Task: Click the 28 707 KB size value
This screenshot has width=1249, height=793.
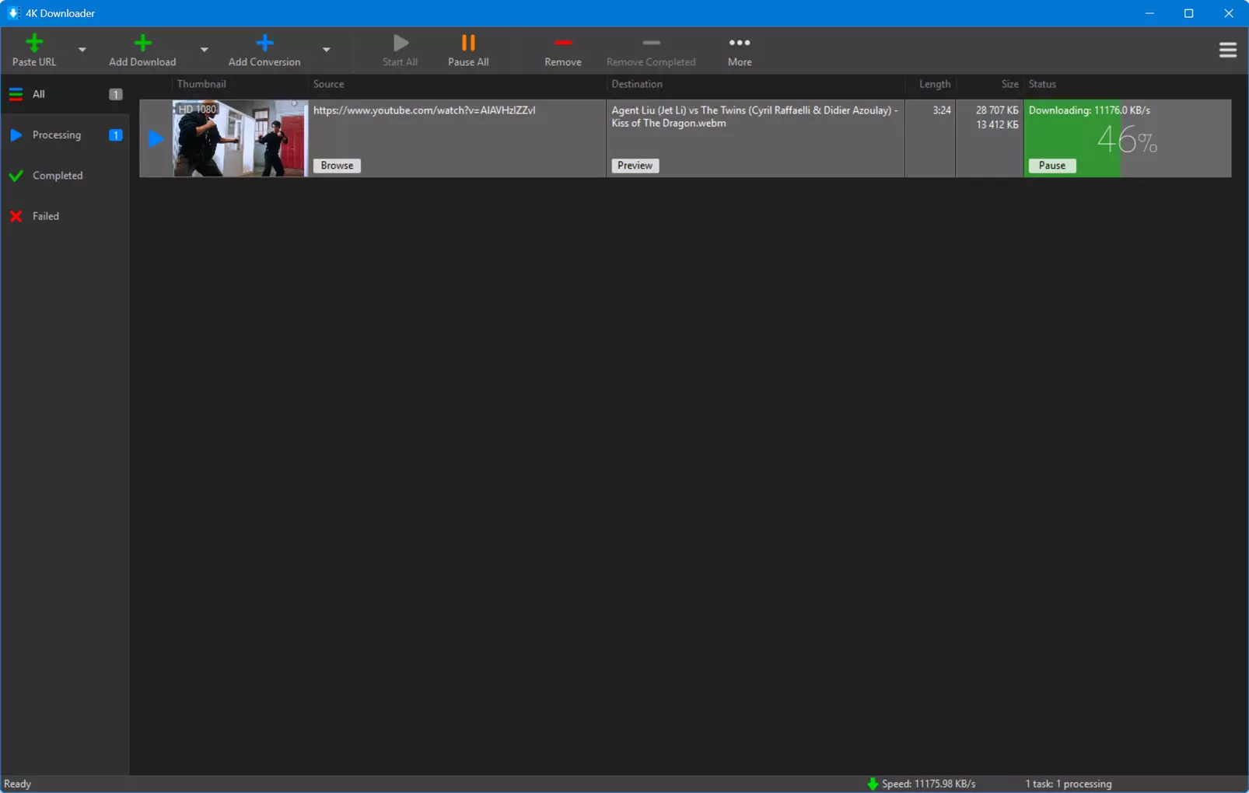Action: tap(997, 110)
